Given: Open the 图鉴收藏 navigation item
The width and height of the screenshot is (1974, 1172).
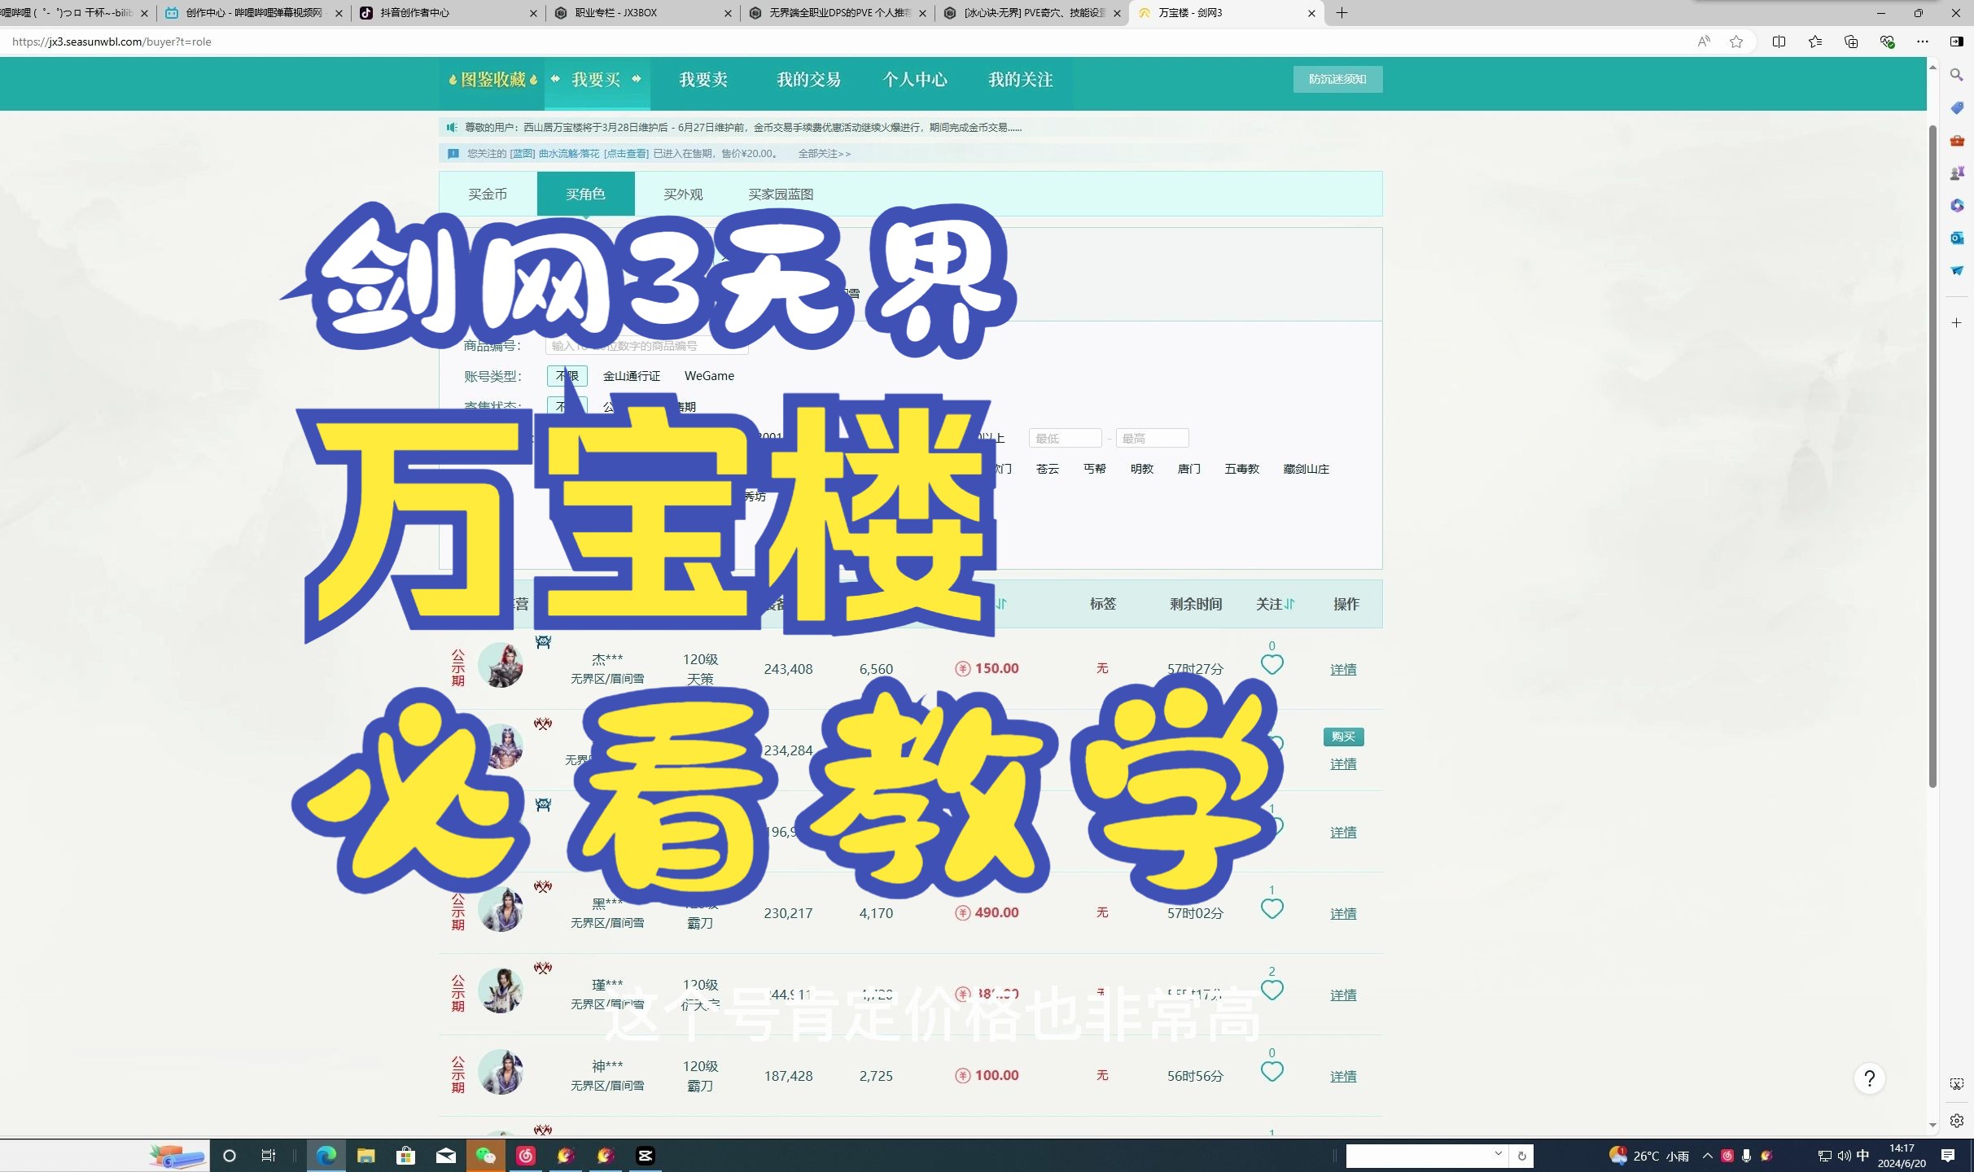Looking at the screenshot, I should pos(493,80).
